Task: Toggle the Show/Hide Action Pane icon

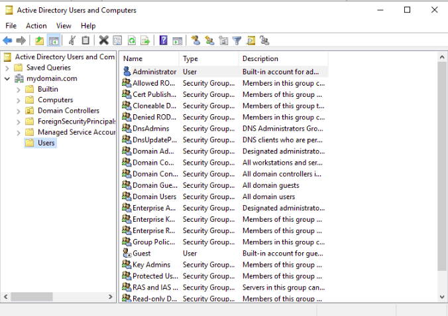Action: 177,40
